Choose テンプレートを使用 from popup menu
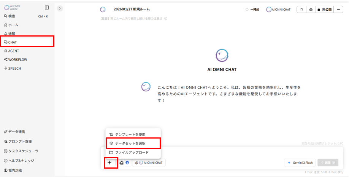The image size is (349, 177). (x=133, y=135)
